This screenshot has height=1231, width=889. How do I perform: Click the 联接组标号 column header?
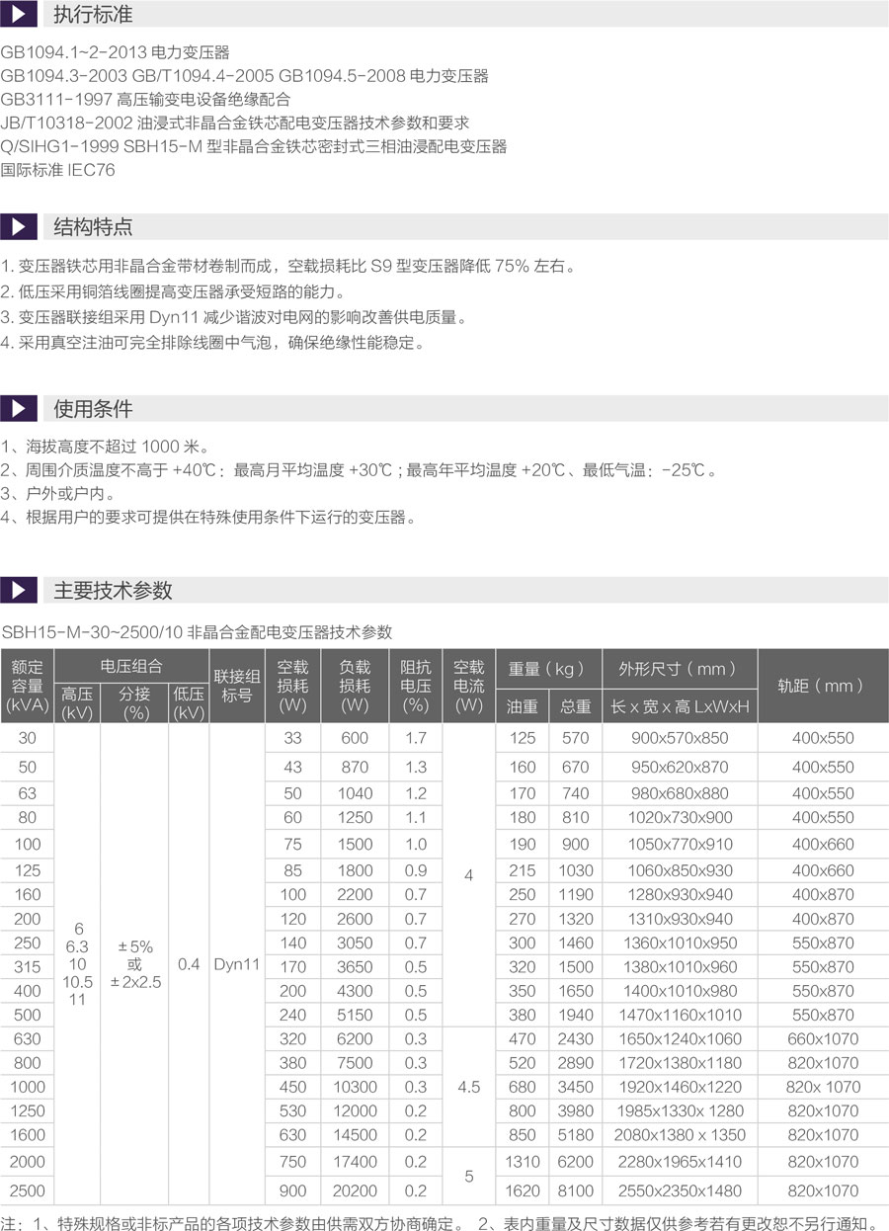(x=237, y=687)
